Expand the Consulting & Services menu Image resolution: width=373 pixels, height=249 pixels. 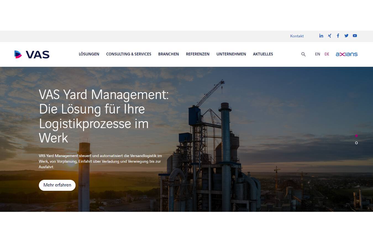tap(128, 54)
